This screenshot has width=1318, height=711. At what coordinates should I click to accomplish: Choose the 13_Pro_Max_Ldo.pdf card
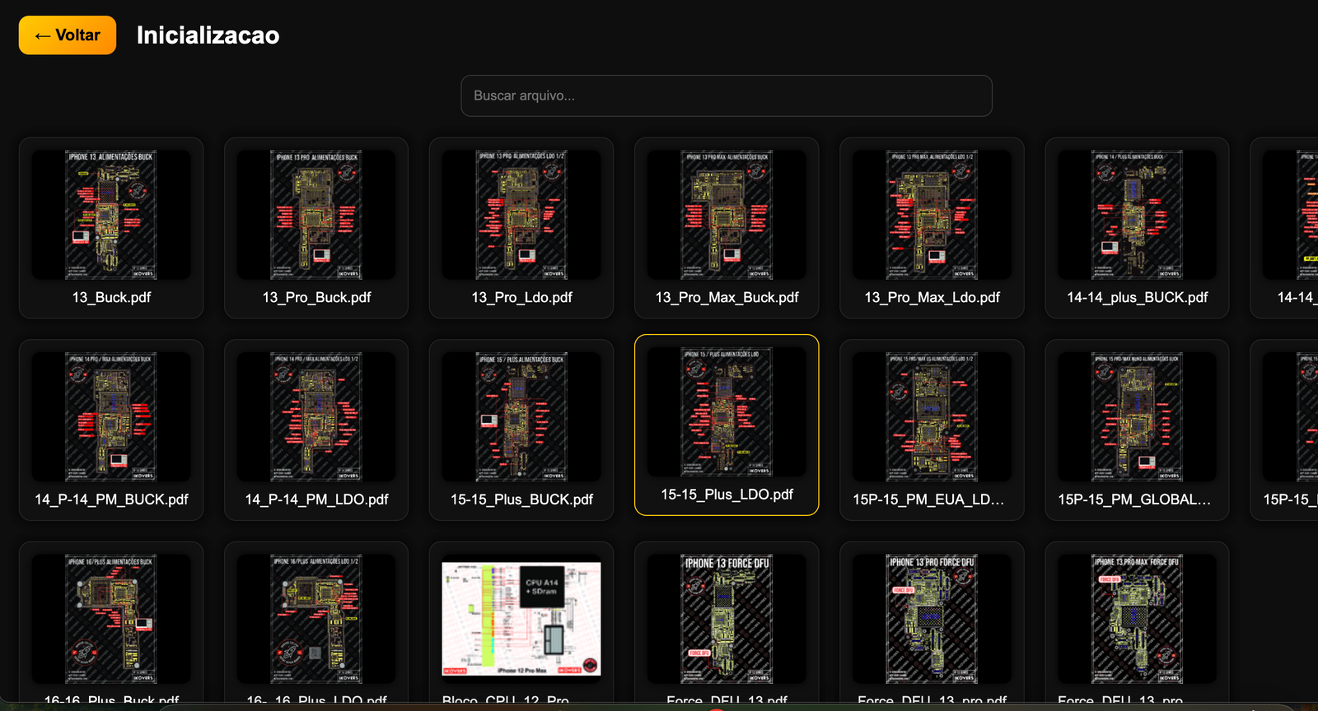click(x=932, y=228)
